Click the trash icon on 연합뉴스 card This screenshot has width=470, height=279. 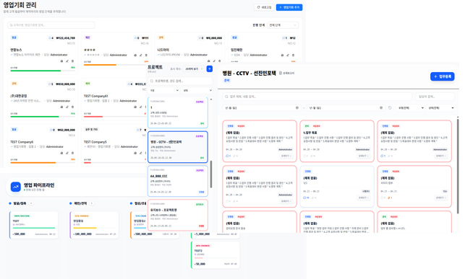pyautogui.click(x=72, y=61)
